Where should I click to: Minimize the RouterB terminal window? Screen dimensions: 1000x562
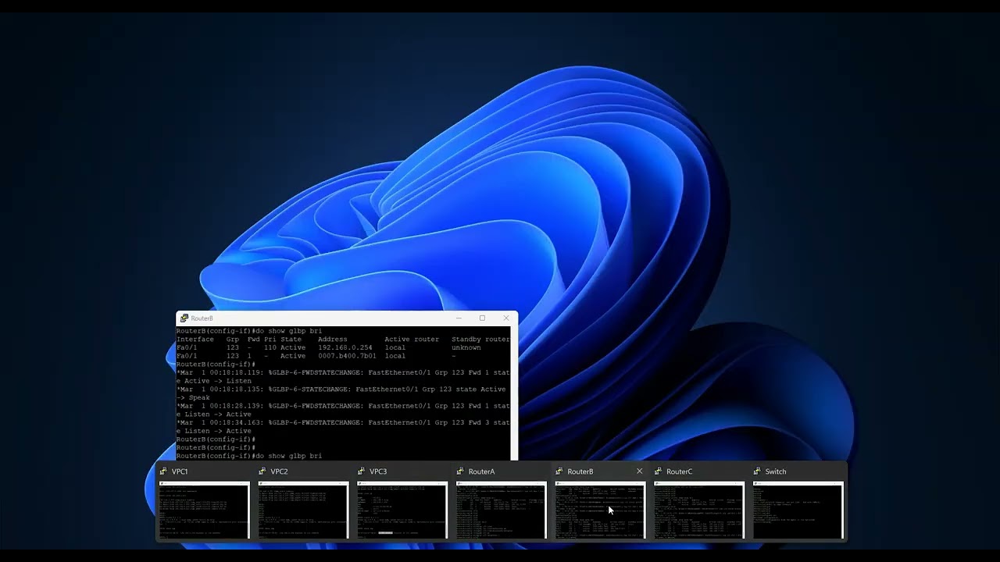click(x=459, y=318)
